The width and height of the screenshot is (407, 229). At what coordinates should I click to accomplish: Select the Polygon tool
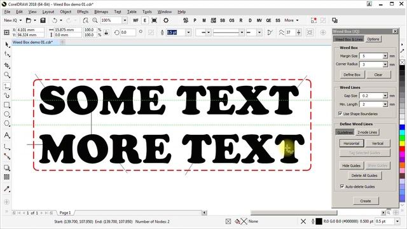[x=7, y=123]
